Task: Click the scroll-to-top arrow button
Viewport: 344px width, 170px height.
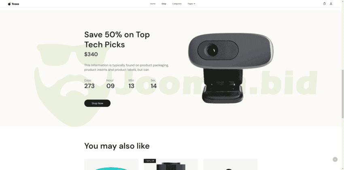Action: pyautogui.click(x=335, y=160)
